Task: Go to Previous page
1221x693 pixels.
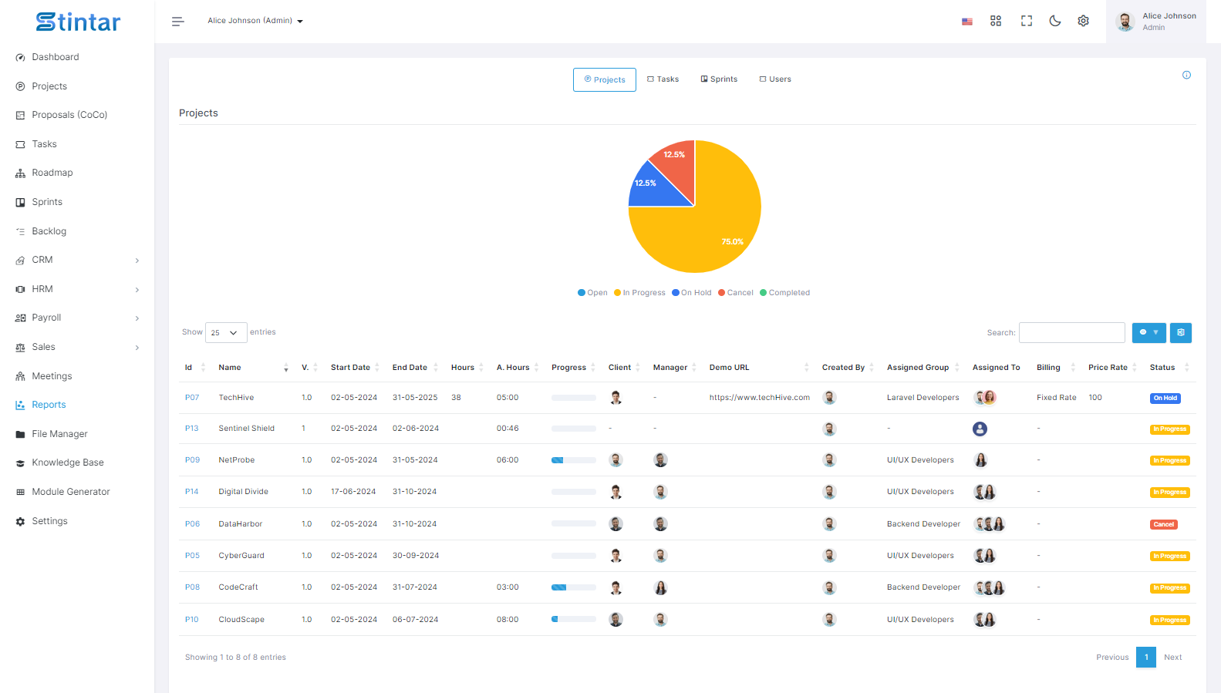Action: 1112,658
